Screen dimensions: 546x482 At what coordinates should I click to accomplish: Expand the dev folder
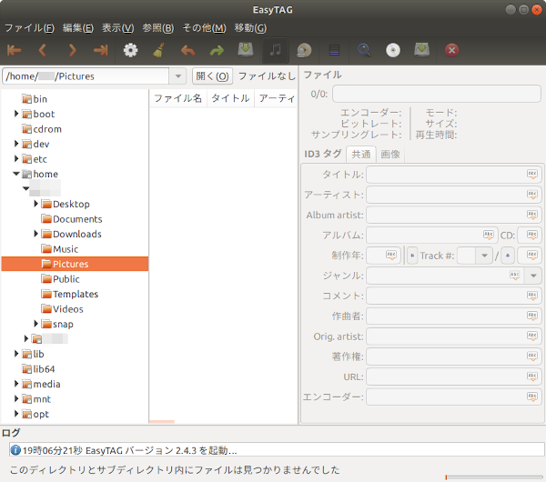pyautogui.click(x=16, y=144)
